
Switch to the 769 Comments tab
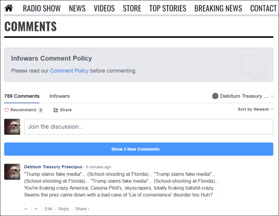coord(22,96)
